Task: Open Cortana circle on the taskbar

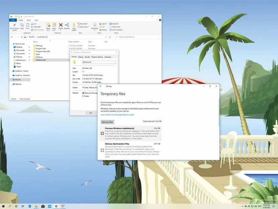Action: pyautogui.click(x=16, y=206)
